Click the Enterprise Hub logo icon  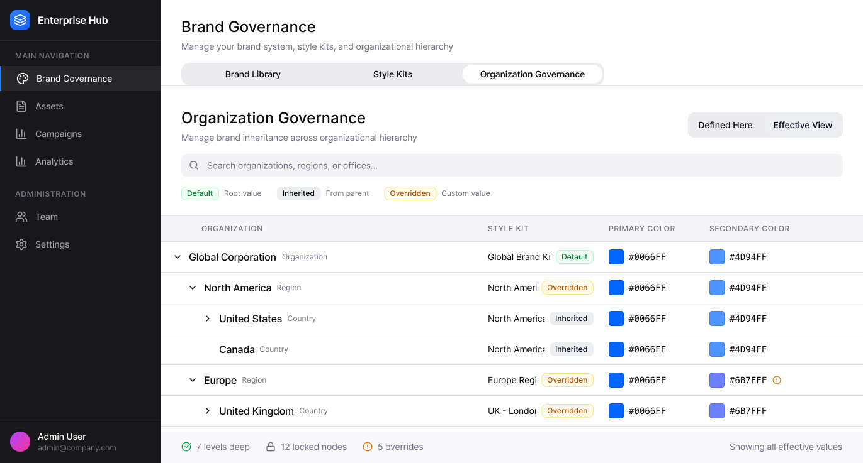(x=20, y=20)
